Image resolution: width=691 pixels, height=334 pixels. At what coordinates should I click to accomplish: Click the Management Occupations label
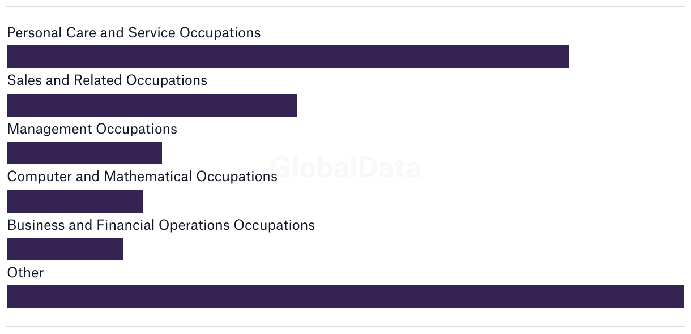[92, 129]
